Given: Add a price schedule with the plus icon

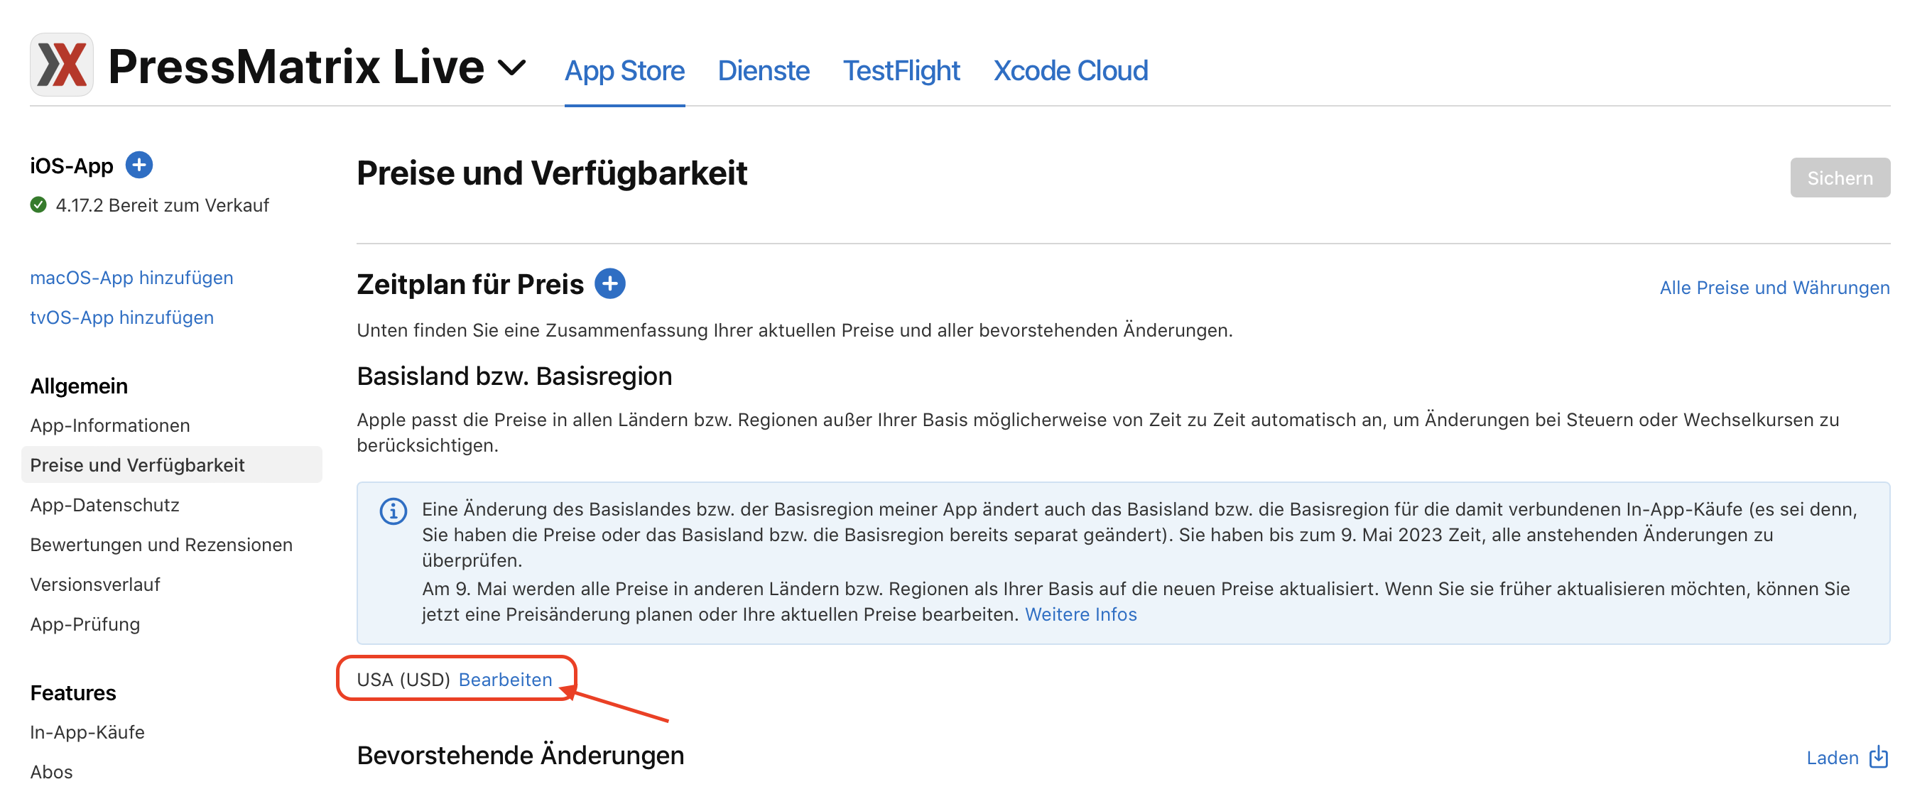Looking at the screenshot, I should (609, 283).
